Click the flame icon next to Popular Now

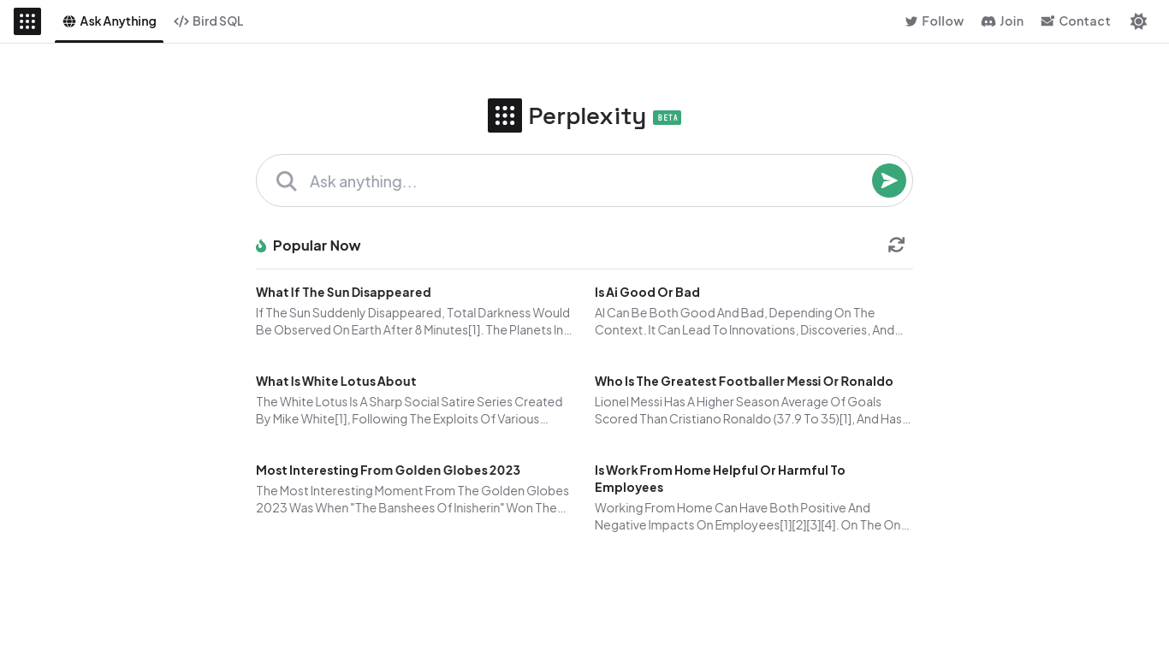(261, 246)
